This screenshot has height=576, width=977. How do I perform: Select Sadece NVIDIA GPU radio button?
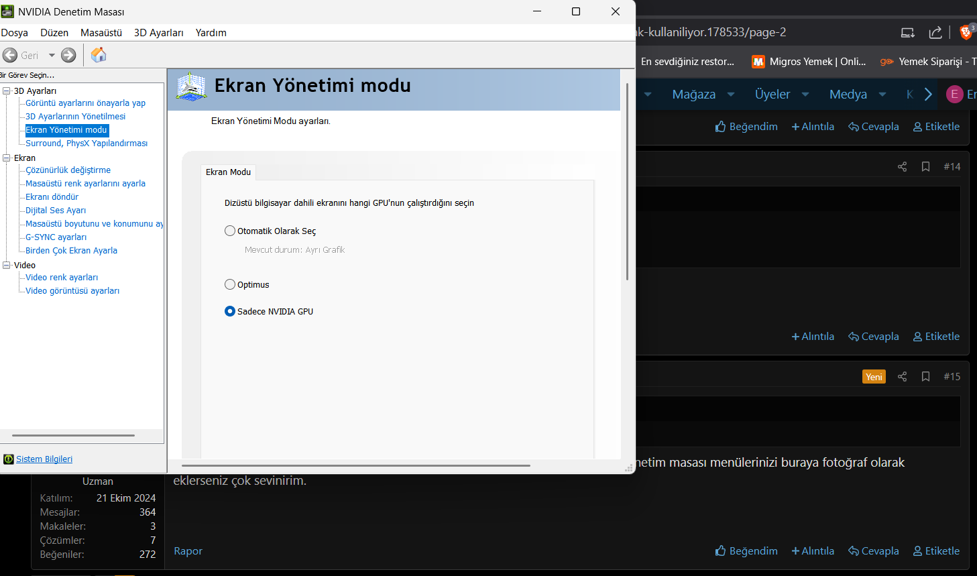coord(230,311)
